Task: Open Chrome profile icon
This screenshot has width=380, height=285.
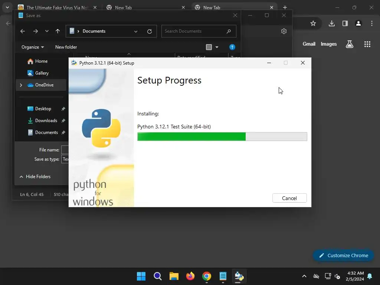Action: 358,23
